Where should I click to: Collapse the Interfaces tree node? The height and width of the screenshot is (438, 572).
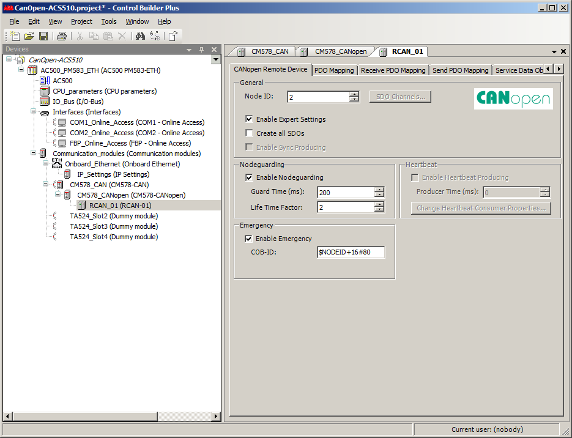click(33, 112)
